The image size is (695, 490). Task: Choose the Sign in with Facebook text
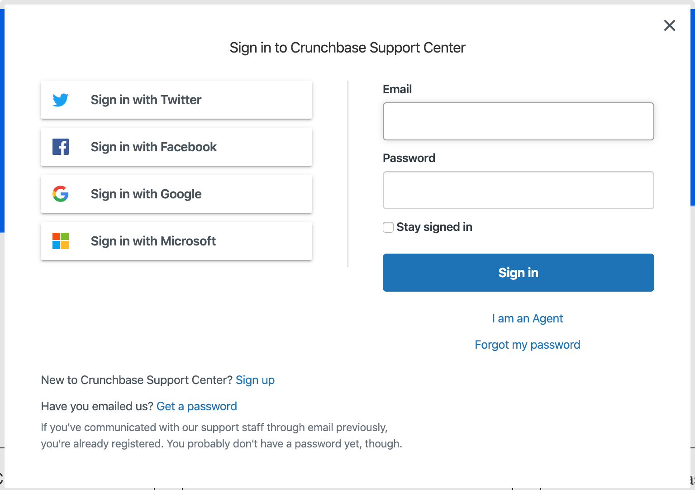tap(153, 147)
